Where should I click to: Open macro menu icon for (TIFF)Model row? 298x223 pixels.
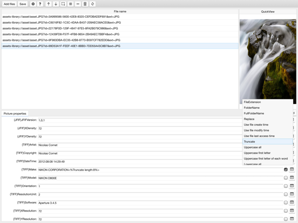pyautogui.click(x=292, y=178)
